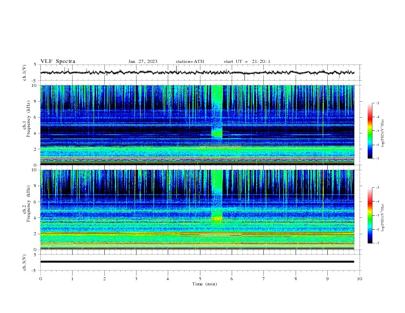Click the time axis tick label '0'
The width and height of the screenshot is (405, 313).
pos(40,279)
